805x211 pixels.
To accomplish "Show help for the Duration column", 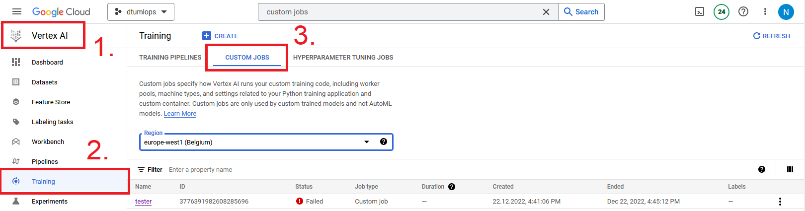I will (x=452, y=187).
